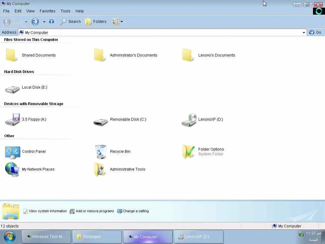Screen dimensions: 325x244
Task: Click the My Network Places label
Action: (x=38, y=169)
